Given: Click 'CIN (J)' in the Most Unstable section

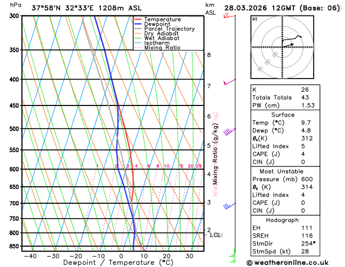Looking at the screenshot, I should tap(263, 211).
